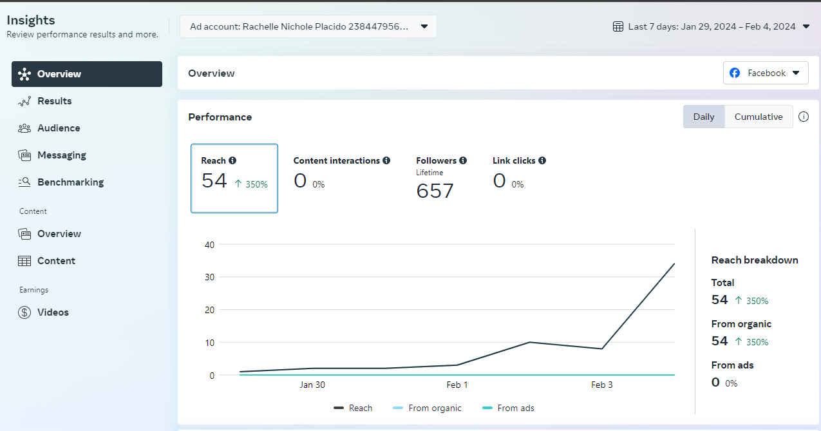Click the Videos dollar sign icon
Screen dimensions: 821x431
click(x=24, y=312)
